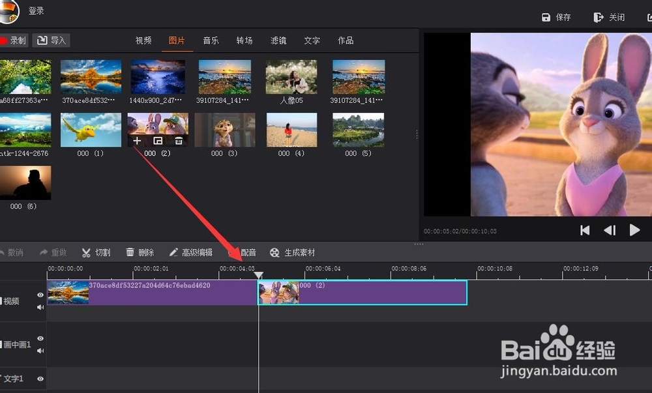The width and height of the screenshot is (652, 393).
Task: Click picture-in-picture icon on 000 (2) thumbnail
Action: pyautogui.click(x=158, y=141)
